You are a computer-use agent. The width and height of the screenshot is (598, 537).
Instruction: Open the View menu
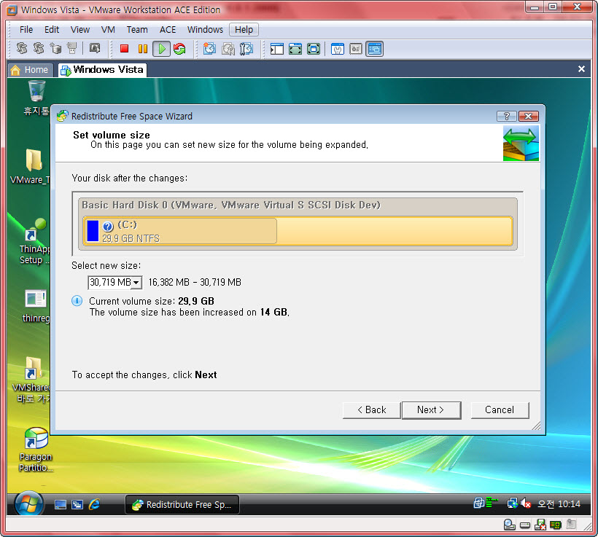(79, 30)
